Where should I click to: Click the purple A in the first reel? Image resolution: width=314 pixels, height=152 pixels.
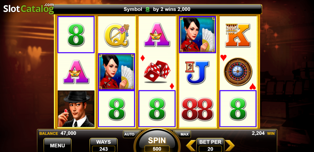pos(76,72)
